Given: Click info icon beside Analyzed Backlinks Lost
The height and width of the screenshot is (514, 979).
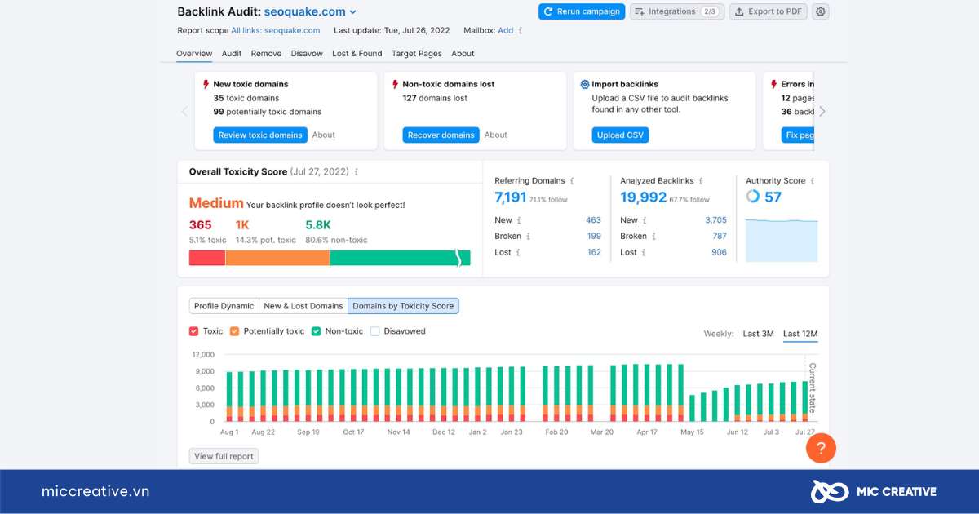Looking at the screenshot, I should tap(645, 253).
